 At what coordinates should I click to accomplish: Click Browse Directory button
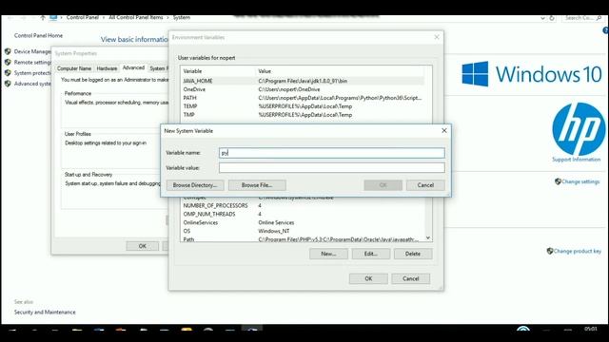195,185
